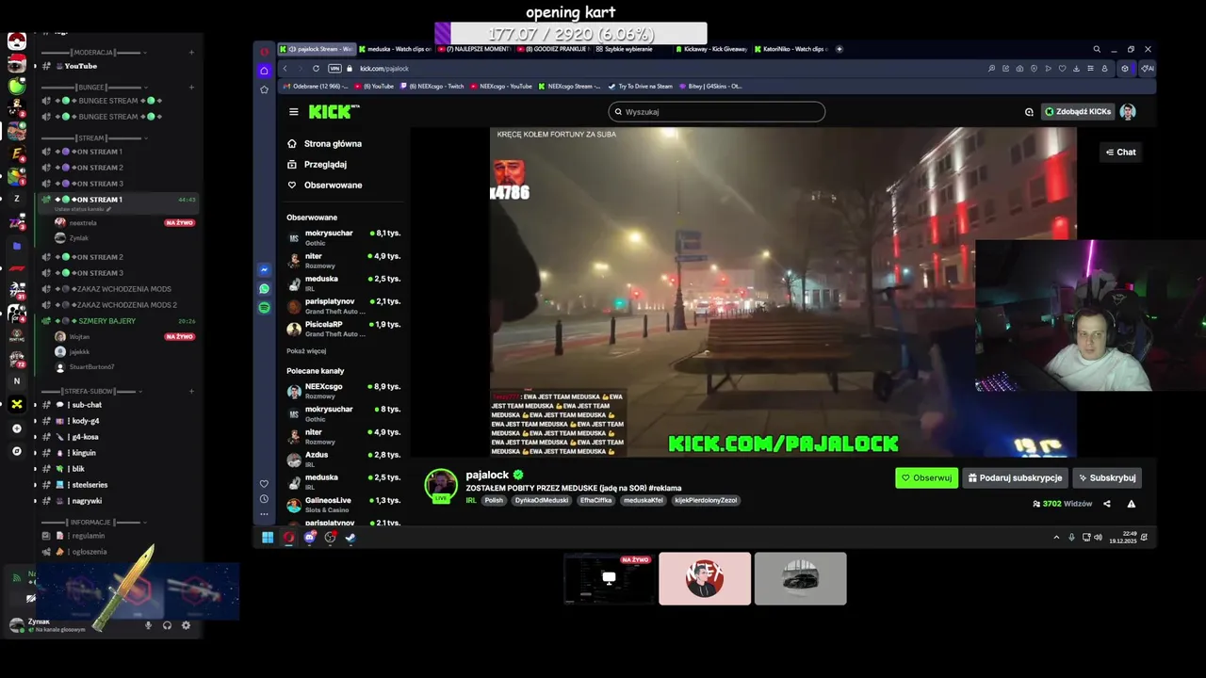Open the Chat panel button

1121,152
